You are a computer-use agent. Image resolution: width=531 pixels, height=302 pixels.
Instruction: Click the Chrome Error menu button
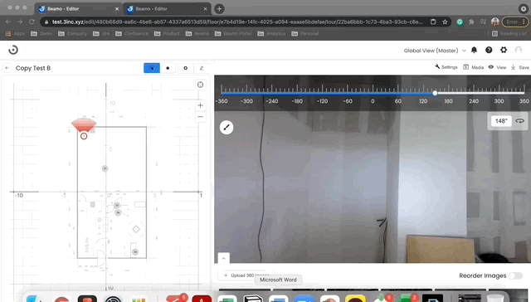click(x=514, y=22)
